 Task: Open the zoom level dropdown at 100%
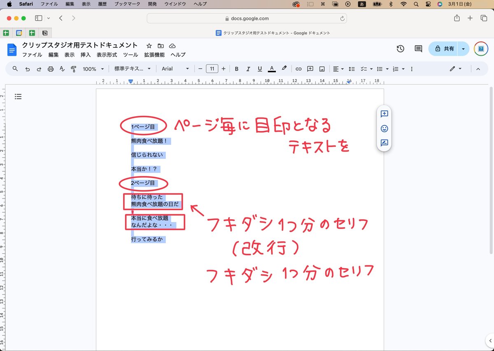click(90, 68)
